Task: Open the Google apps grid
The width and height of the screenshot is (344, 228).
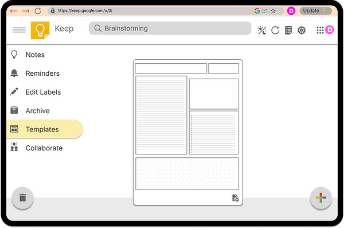Action: click(x=320, y=30)
